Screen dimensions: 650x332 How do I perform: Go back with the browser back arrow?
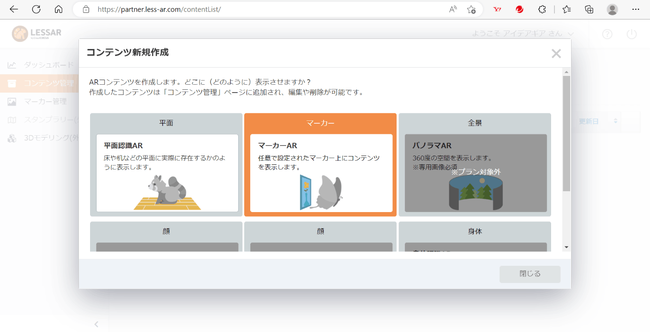coord(14,9)
